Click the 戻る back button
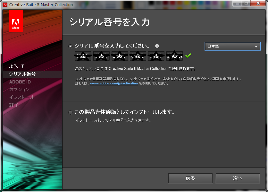This screenshot has height=192, width=268. (x=190, y=178)
